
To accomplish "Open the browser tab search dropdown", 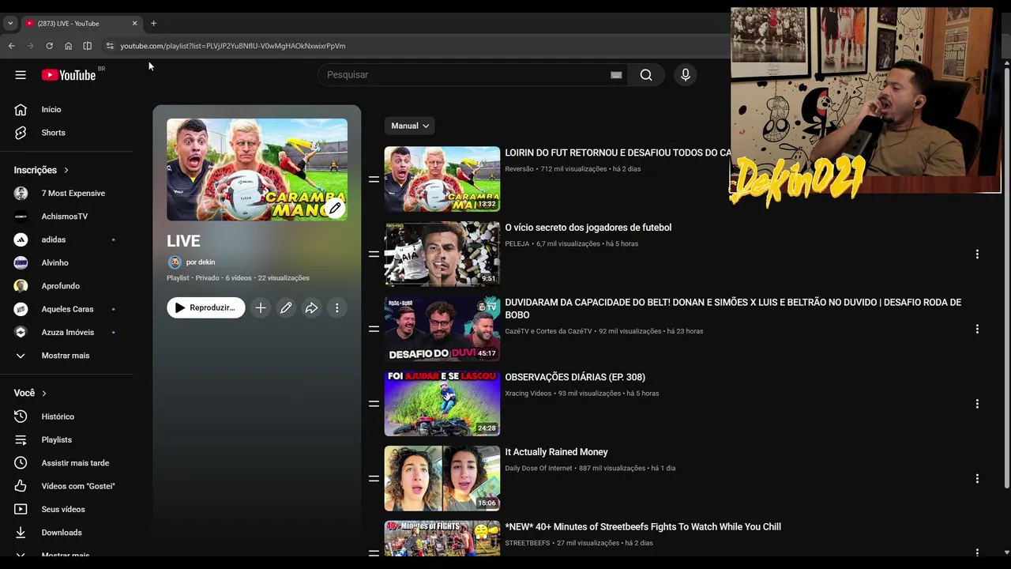I will pos(10,23).
